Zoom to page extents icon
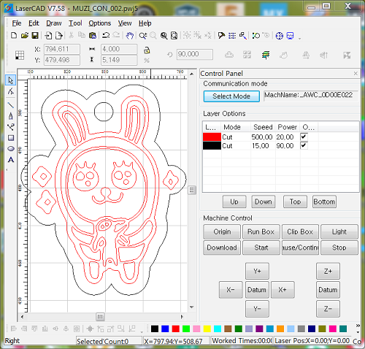The width and height of the screenshot is (365, 349). [x=174, y=36]
